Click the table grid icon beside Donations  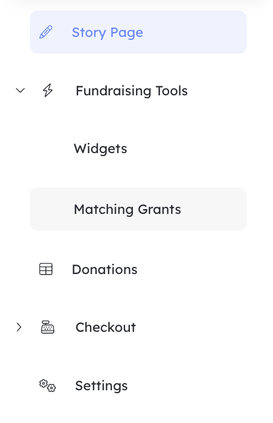(46, 269)
